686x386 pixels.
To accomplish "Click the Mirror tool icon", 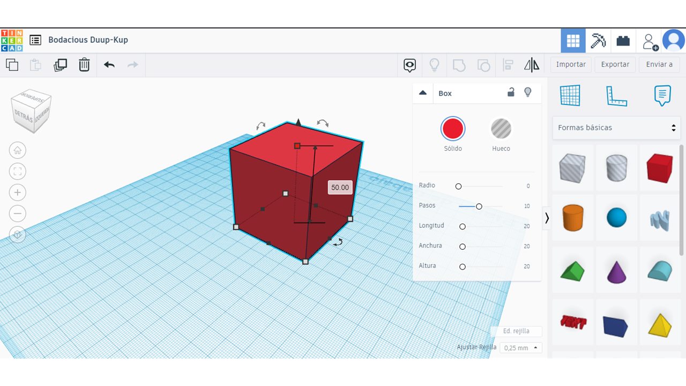I will tap(532, 65).
